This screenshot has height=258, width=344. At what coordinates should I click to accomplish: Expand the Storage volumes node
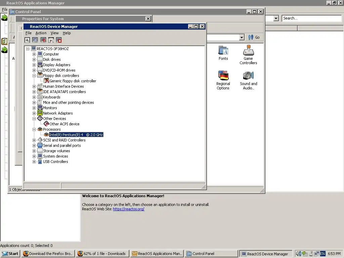pyautogui.click(x=34, y=151)
